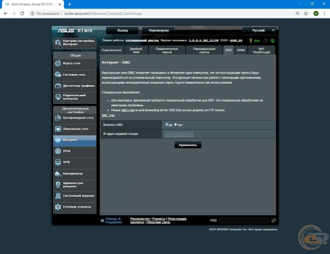
Task: Click the browser address bar URL
Action: point(103,13)
